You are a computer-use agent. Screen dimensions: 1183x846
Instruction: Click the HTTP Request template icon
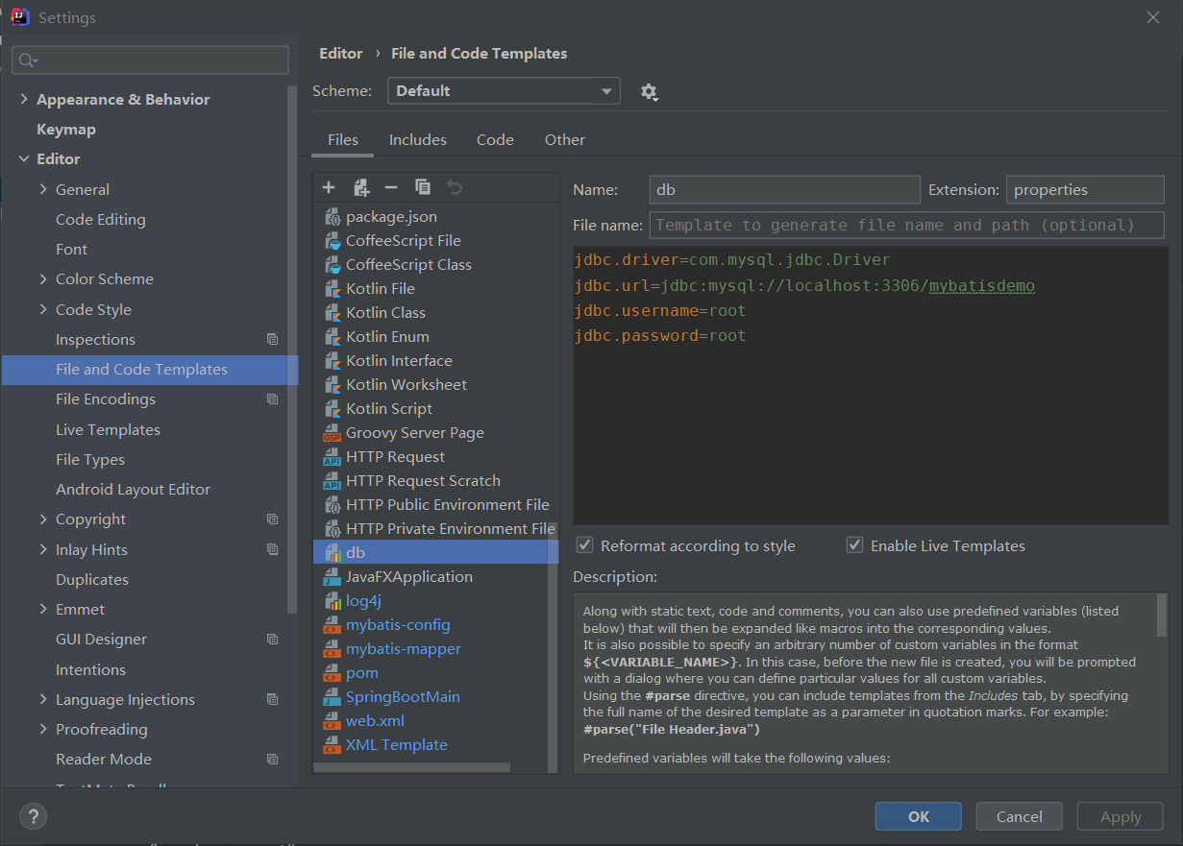332,457
